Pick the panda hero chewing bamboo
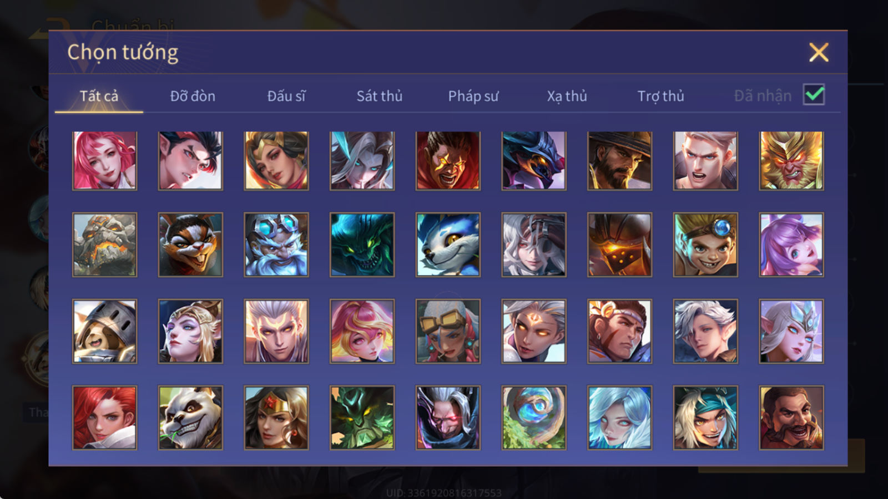 [190, 417]
